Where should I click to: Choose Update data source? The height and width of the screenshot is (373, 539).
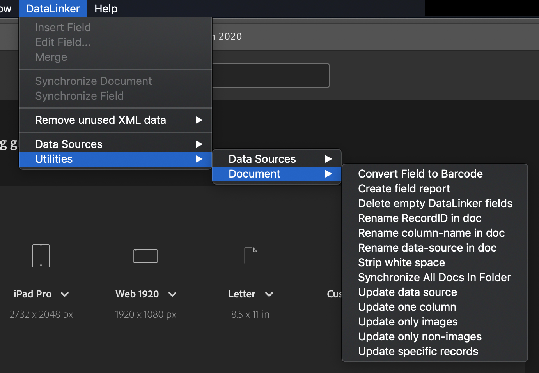pos(407,292)
